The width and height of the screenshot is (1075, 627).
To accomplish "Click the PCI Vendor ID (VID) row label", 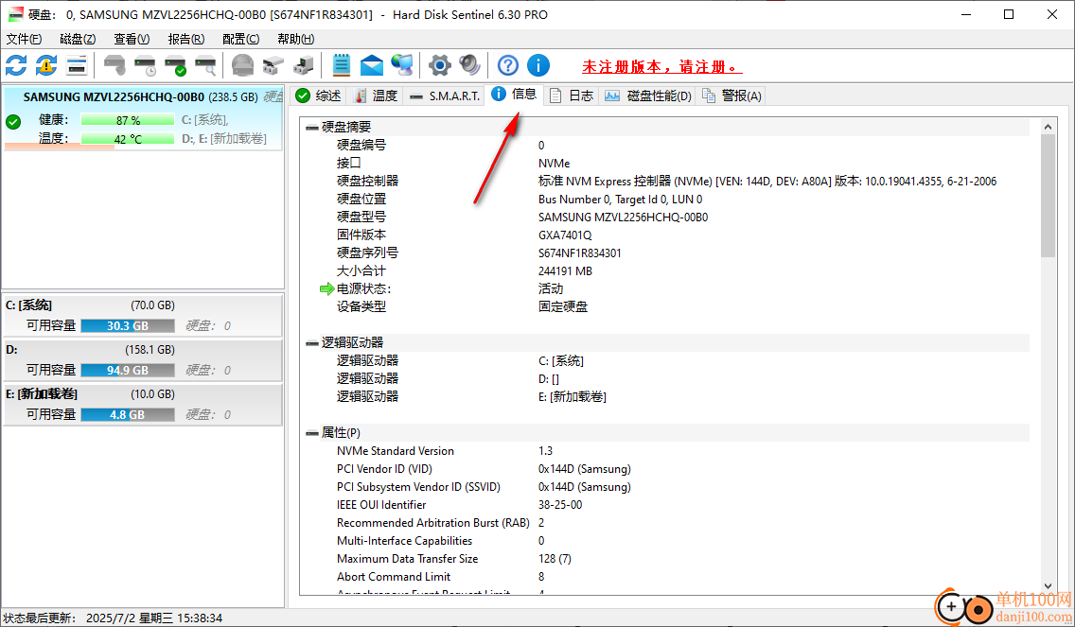I will pyautogui.click(x=384, y=469).
